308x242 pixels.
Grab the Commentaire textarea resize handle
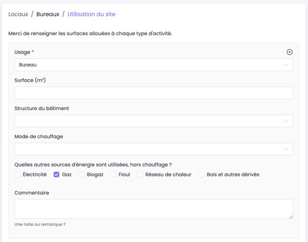pyautogui.click(x=291, y=217)
